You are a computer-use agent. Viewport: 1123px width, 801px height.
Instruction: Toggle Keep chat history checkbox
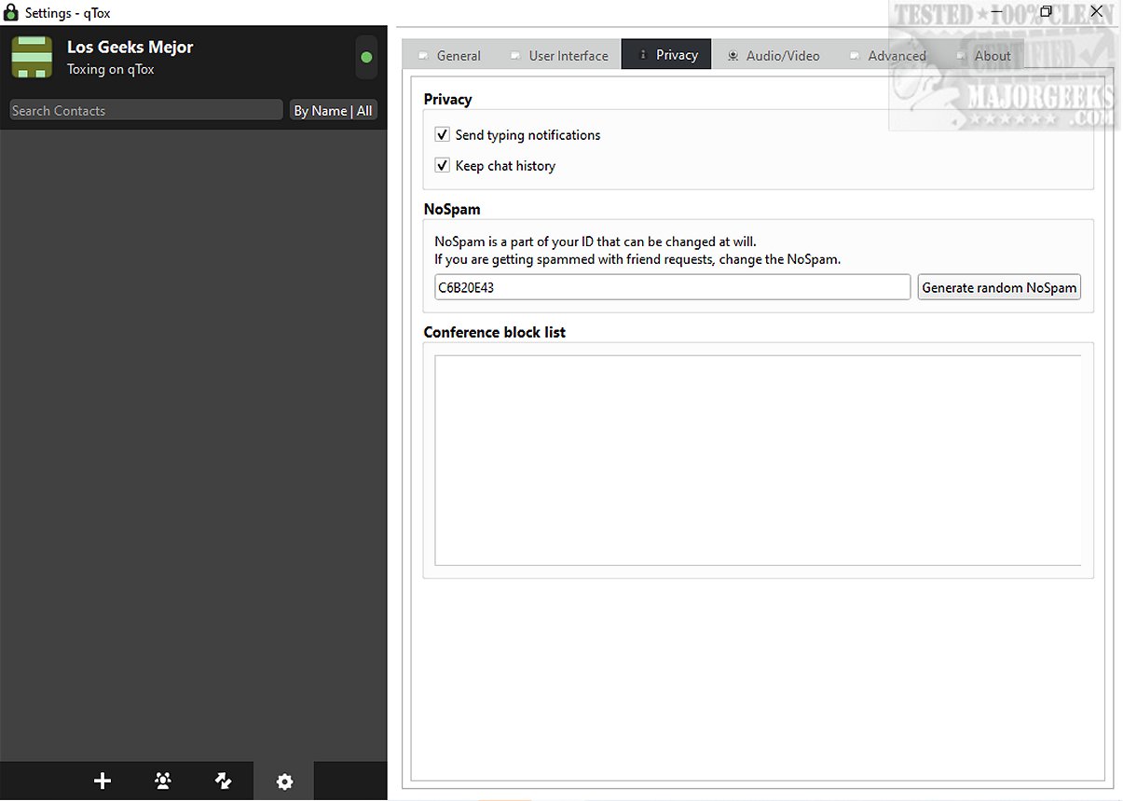click(x=443, y=166)
